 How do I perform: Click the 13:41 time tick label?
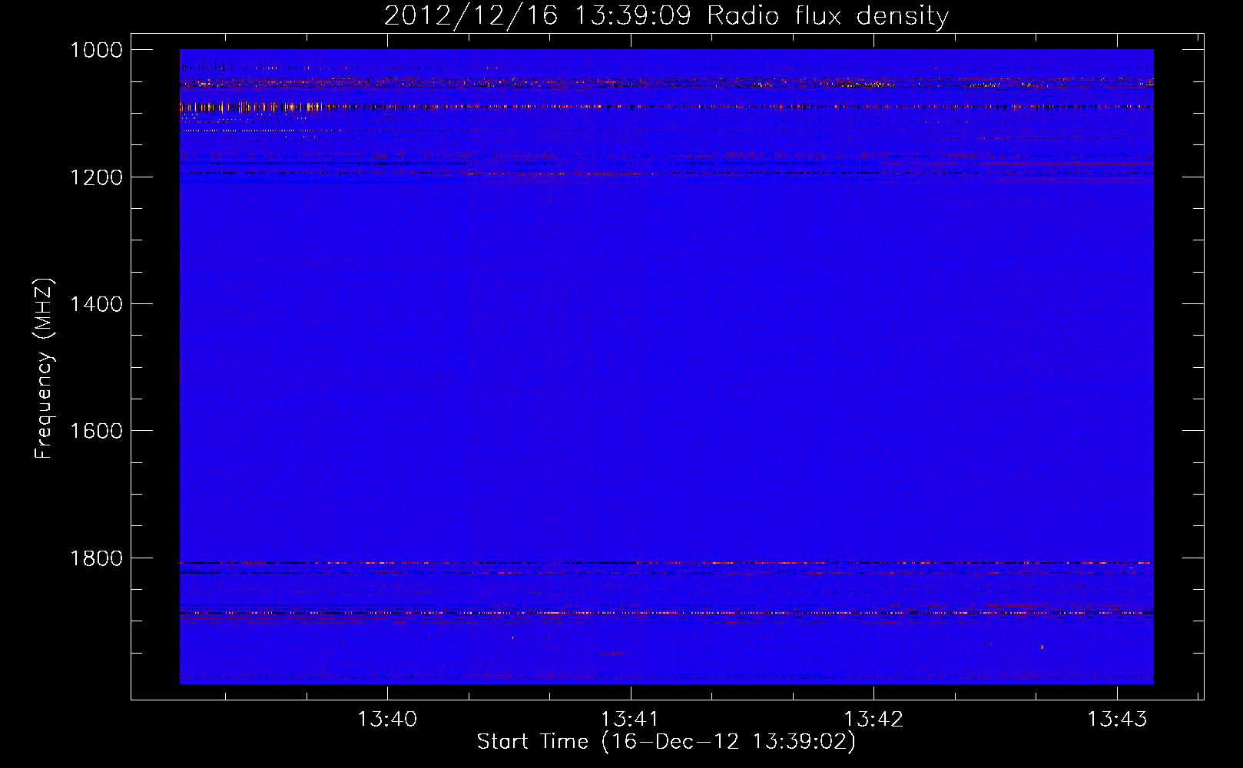[630, 720]
